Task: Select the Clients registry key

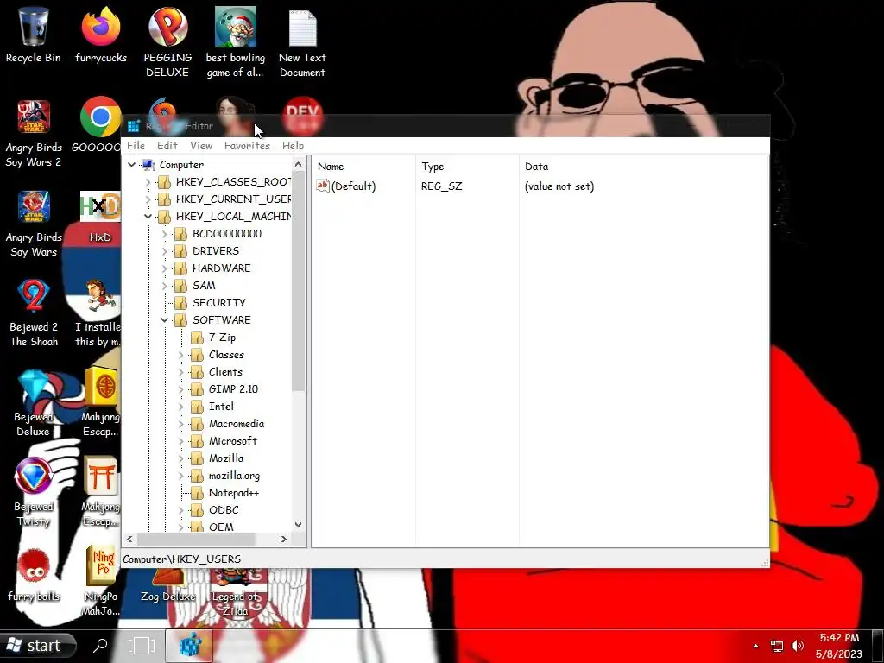Action: click(225, 372)
